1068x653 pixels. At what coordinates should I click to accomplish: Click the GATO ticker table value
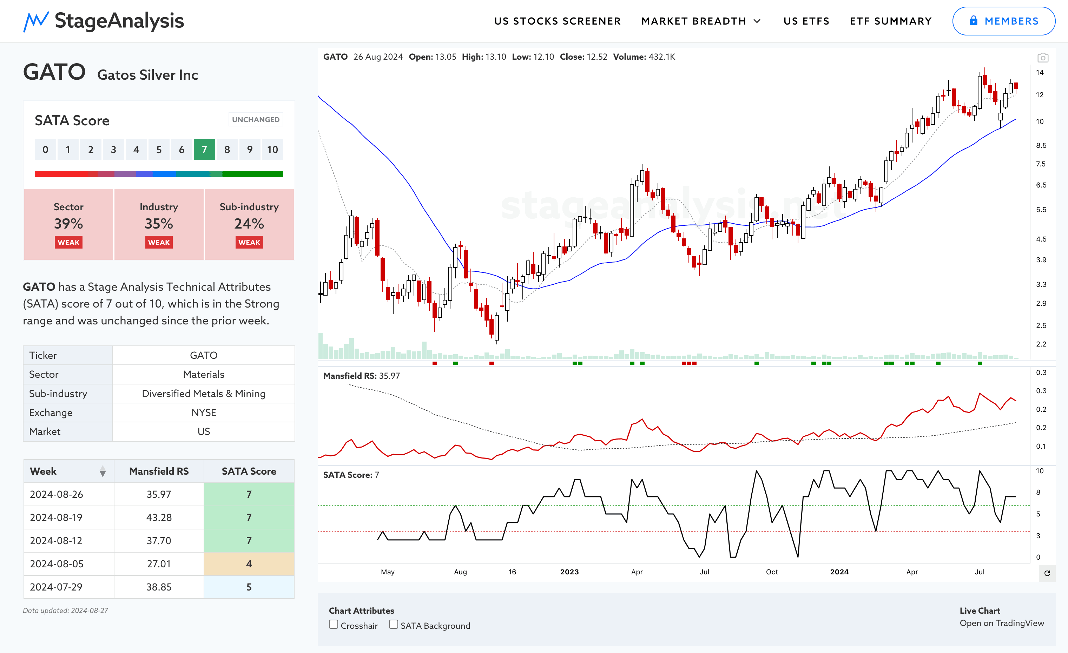[x=204, y=355]
